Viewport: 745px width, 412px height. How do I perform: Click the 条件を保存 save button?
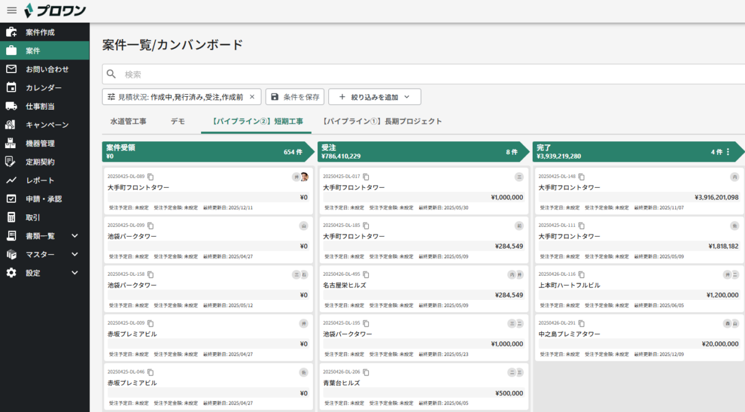pos(295,97)
